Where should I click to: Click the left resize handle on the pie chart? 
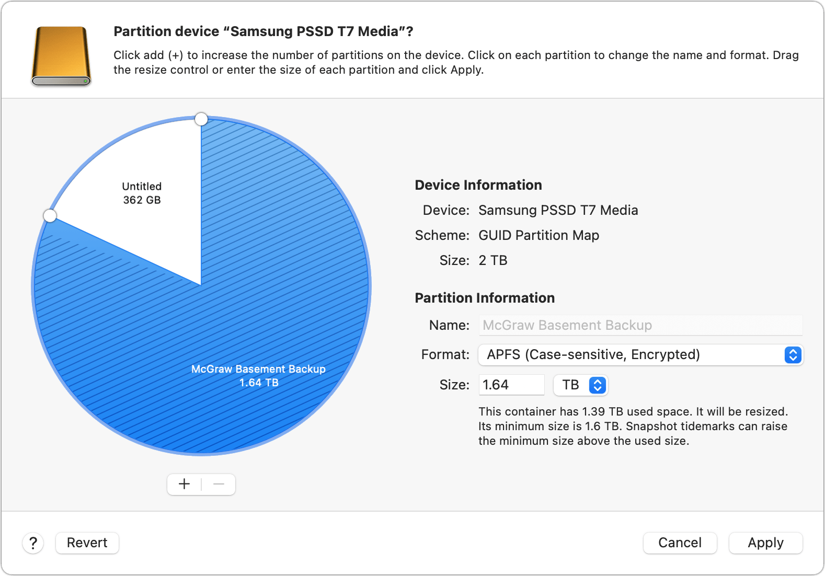pyautogui.click(x=50, y=215)
